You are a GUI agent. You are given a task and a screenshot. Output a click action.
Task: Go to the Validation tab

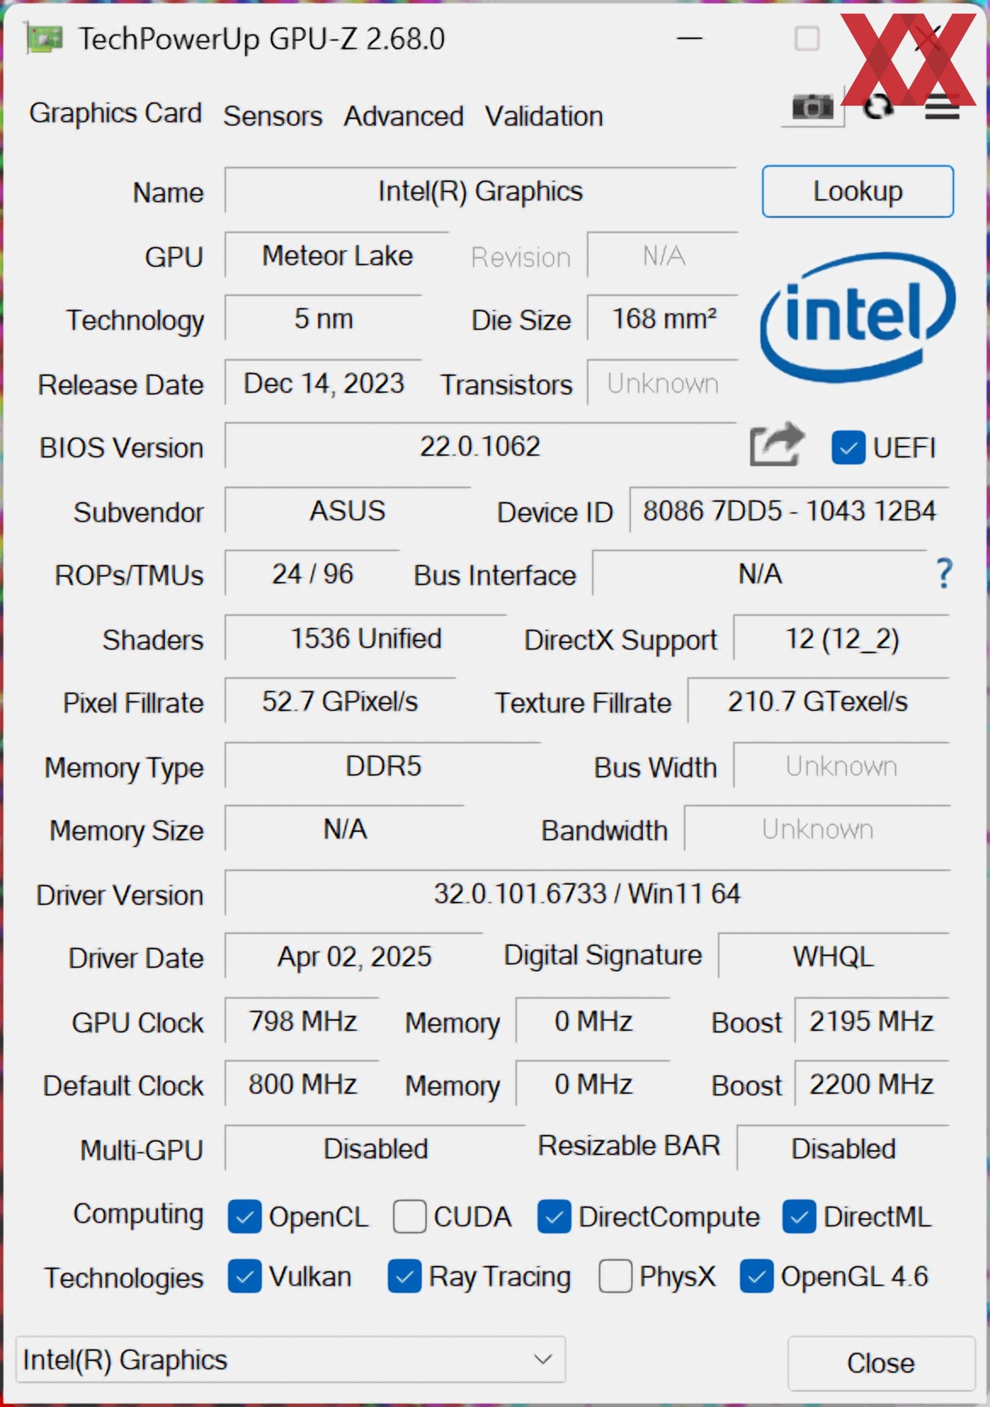544,117
